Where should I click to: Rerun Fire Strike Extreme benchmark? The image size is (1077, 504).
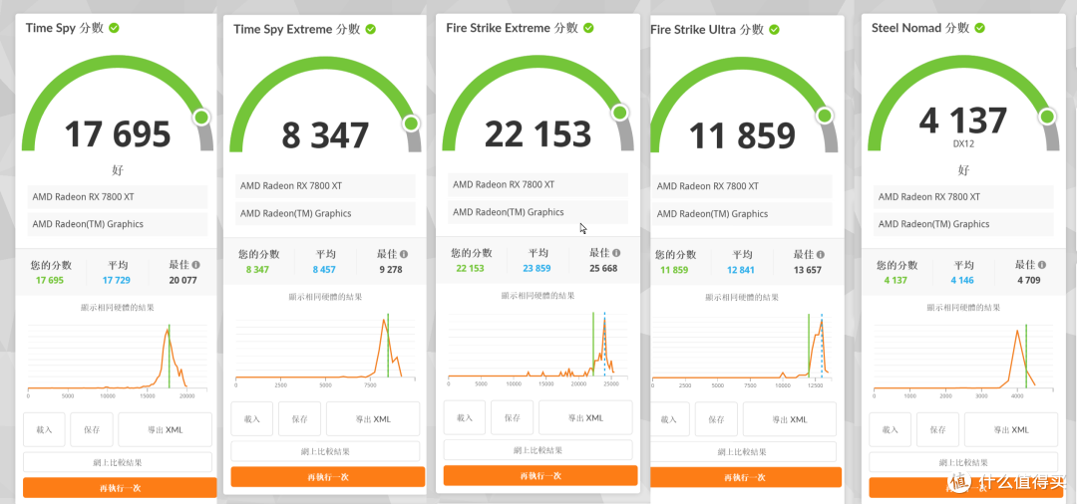(x=540, y=475)
